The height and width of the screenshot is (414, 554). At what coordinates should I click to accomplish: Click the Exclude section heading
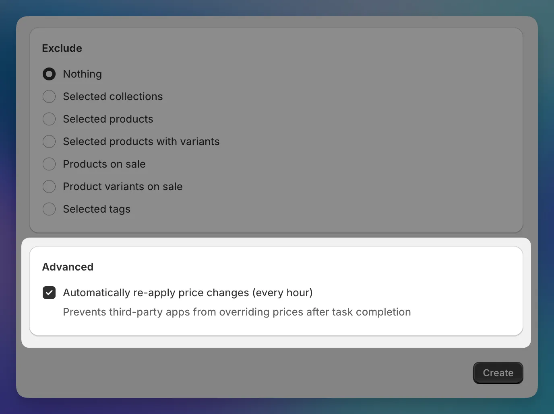coord(62,48)
